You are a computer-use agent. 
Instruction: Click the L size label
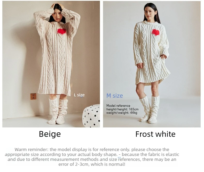79,95
